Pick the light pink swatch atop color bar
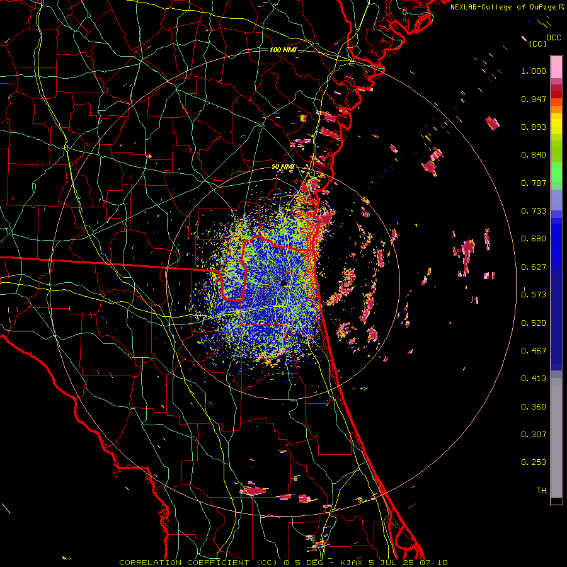The height and width of the screenshot is (567, 567). click(x=556, y=67)
